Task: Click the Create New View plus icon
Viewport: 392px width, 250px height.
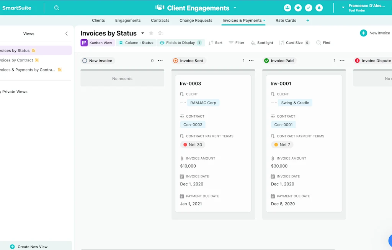Action: tap(12, 247)
